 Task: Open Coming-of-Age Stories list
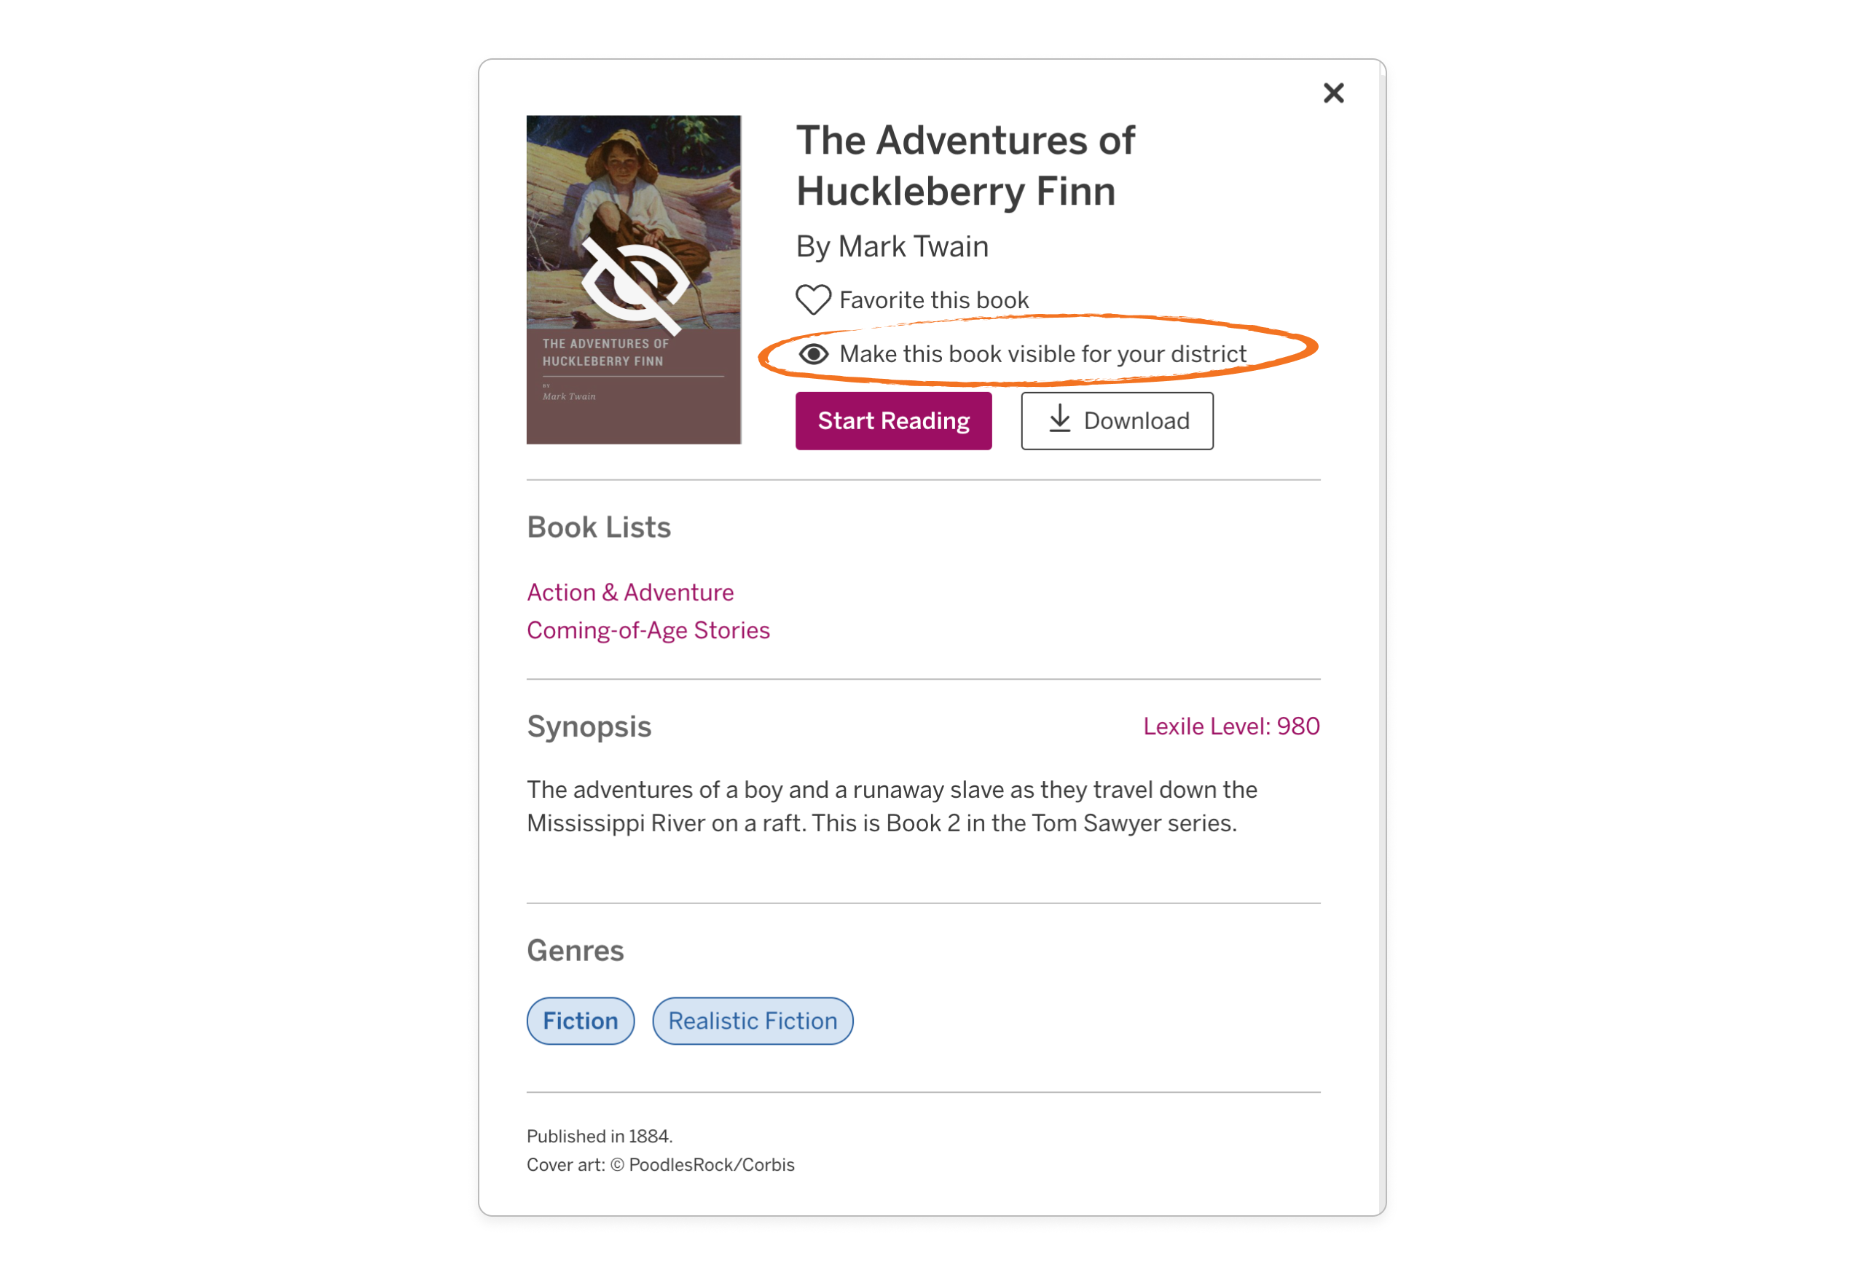(648, 630)
